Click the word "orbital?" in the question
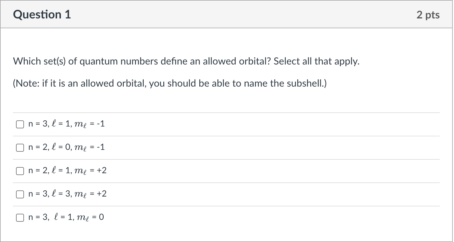This screenshot has width=454, height=242. point(255,61)
